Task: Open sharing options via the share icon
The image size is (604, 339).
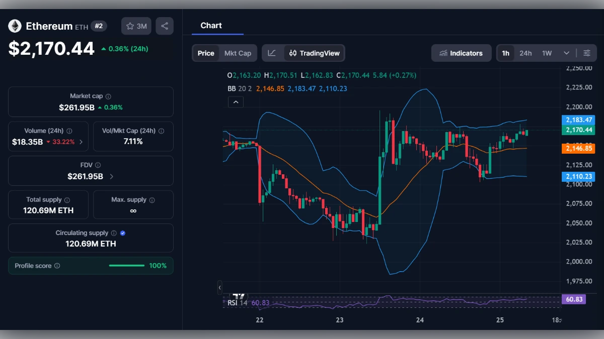Action: (165, 26)
